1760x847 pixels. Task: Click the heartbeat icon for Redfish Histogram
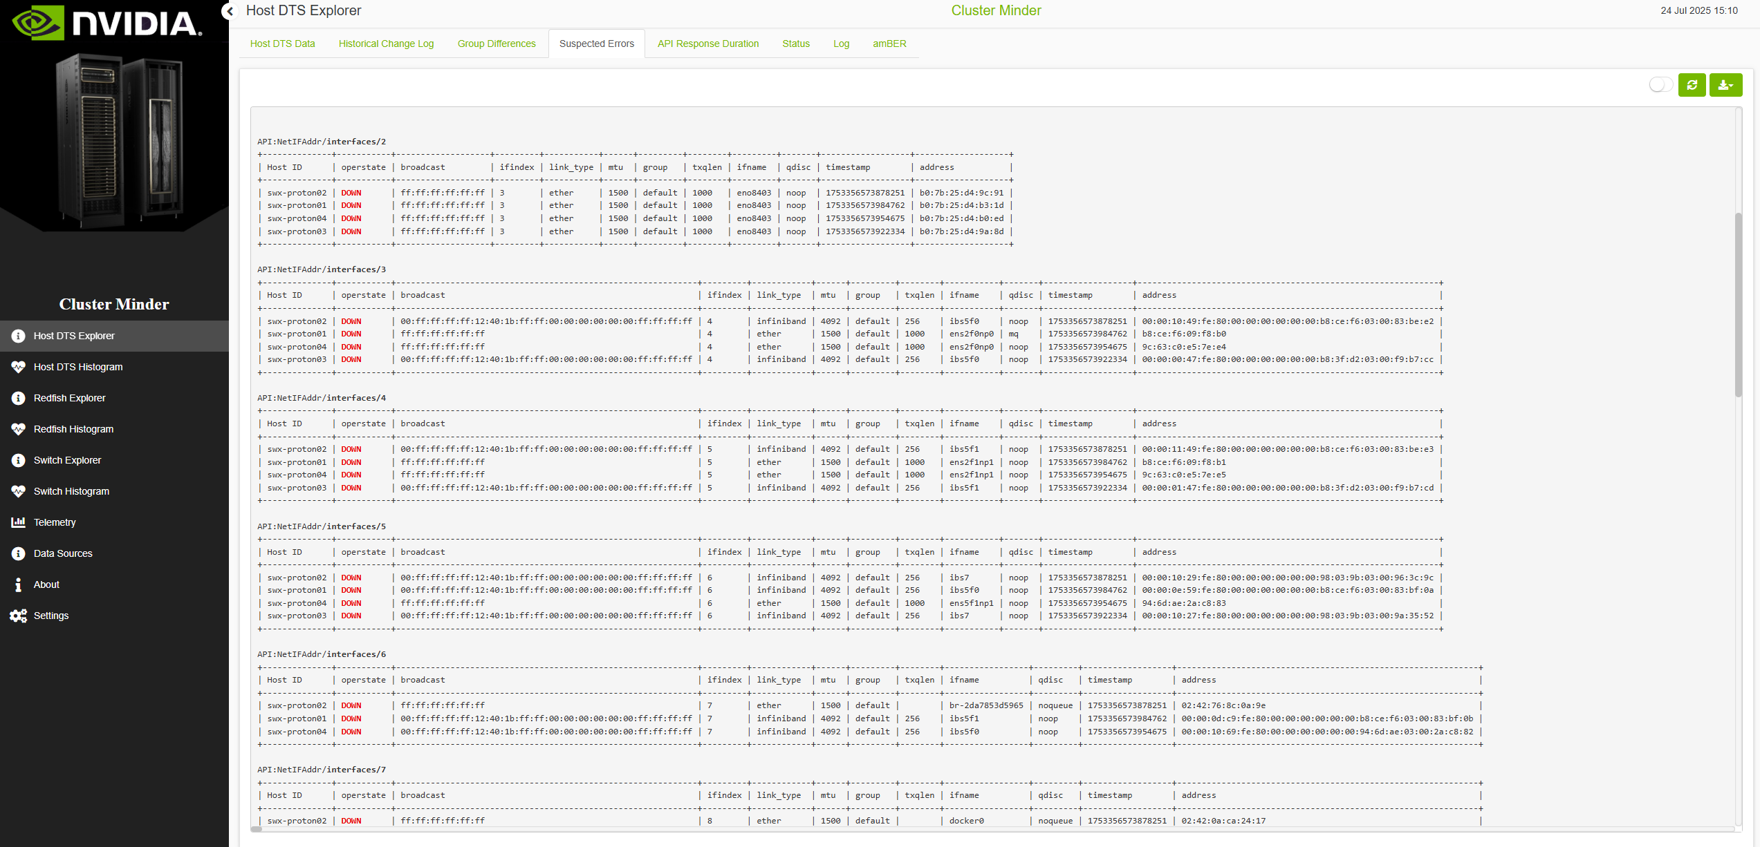[x=18, y=430]
